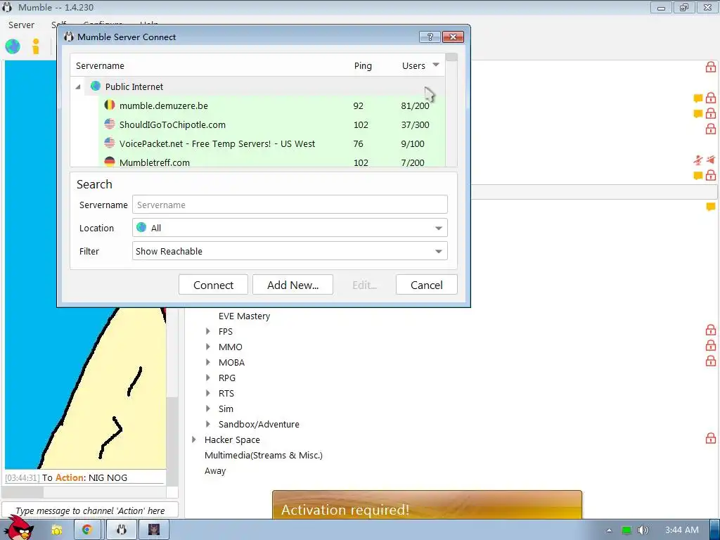720x540 pixels.
Task: Click the lock icon on Hacker Space row
Action: (710, 438)
